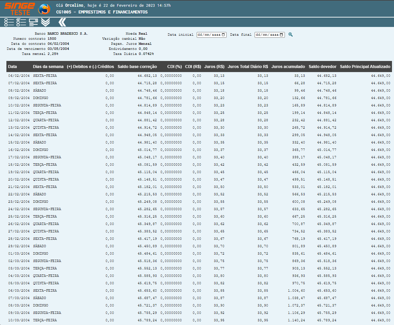The image size is (394, 325).
Task: Click due date value 03/05/2004
Action: pos(58,49)
